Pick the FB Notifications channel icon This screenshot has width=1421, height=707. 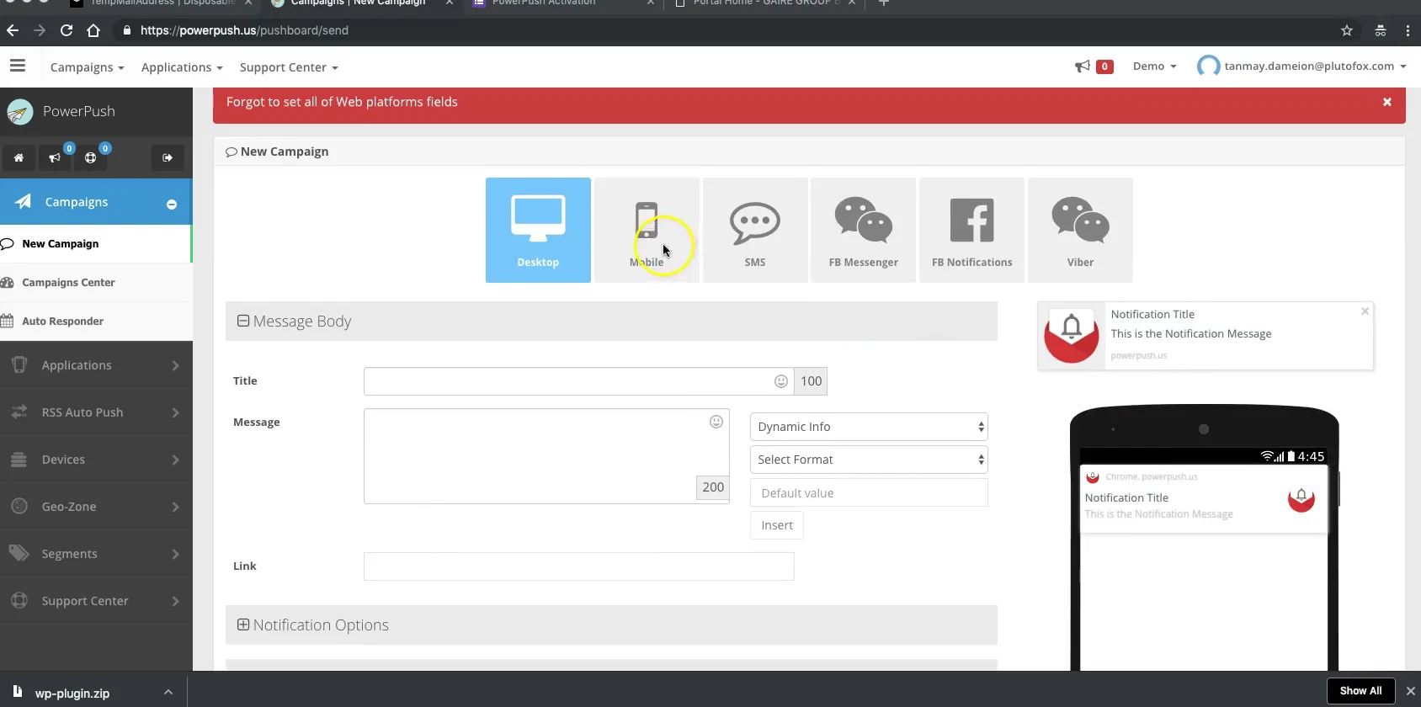[972, 230]
